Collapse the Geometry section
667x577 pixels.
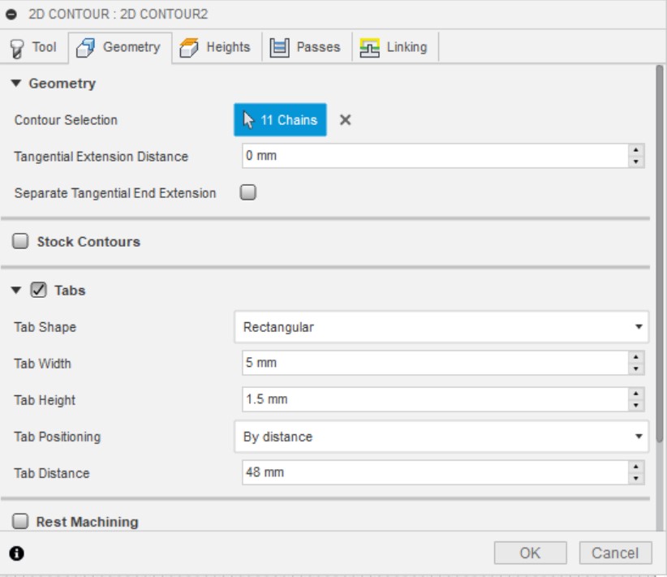coord(16,84)
